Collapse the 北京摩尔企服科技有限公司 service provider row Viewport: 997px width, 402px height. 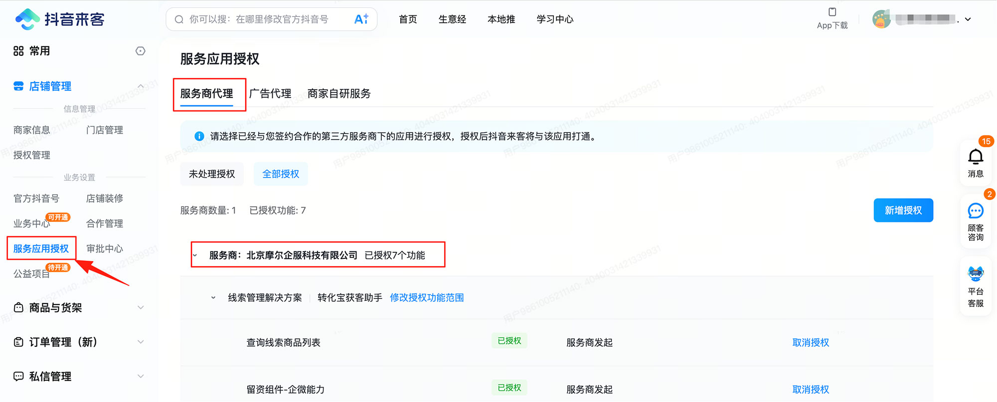click(195, 255)
